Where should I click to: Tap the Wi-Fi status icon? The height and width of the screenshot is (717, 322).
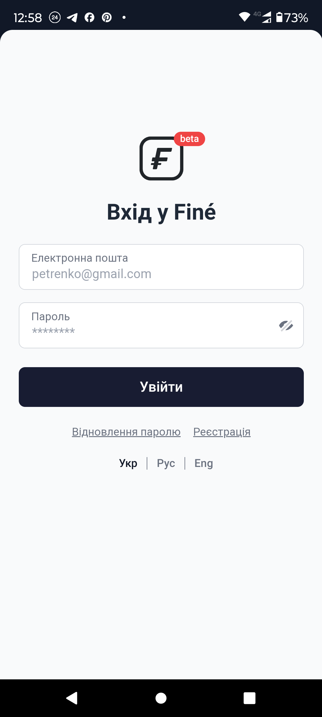244,17
